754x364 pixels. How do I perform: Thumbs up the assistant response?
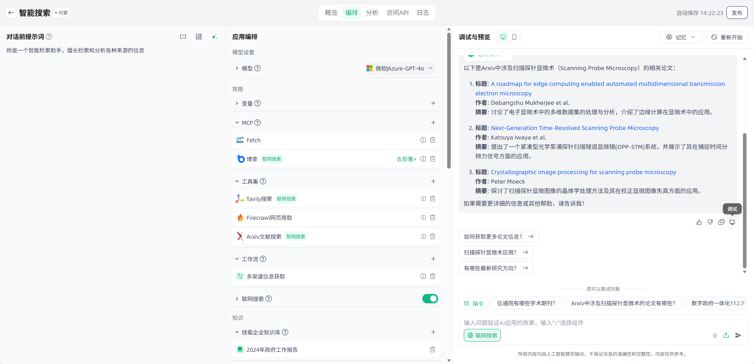tap(699, 222)
